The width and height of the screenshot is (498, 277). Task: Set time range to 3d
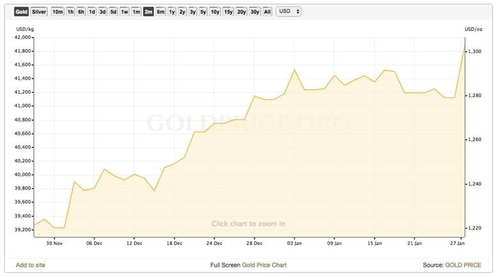pyautogui.click(x=102, y=11)
